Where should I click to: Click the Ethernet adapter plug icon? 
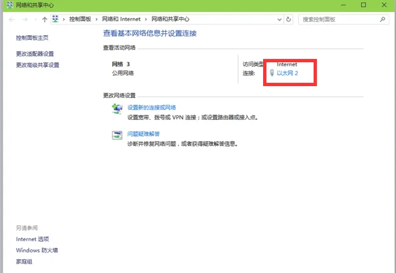pos(272,73)
